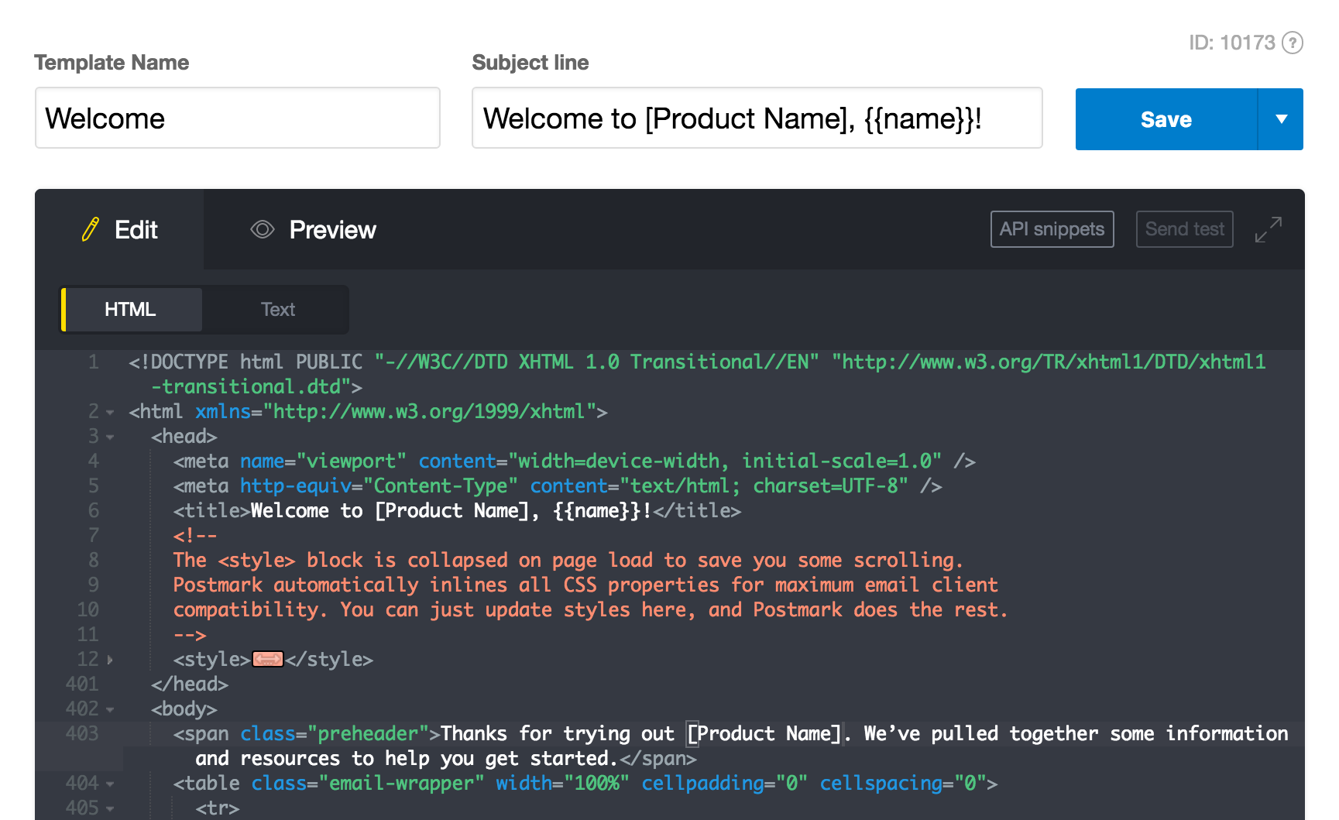Click the Send test button
The width and height of the screenshot is (1339, 820).
click(1184, 229)
